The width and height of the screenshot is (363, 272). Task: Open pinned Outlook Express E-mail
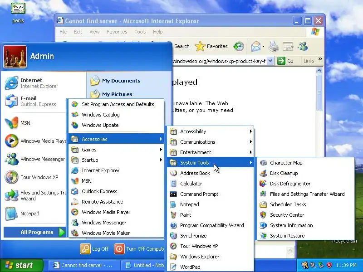[x=35, y=101]
